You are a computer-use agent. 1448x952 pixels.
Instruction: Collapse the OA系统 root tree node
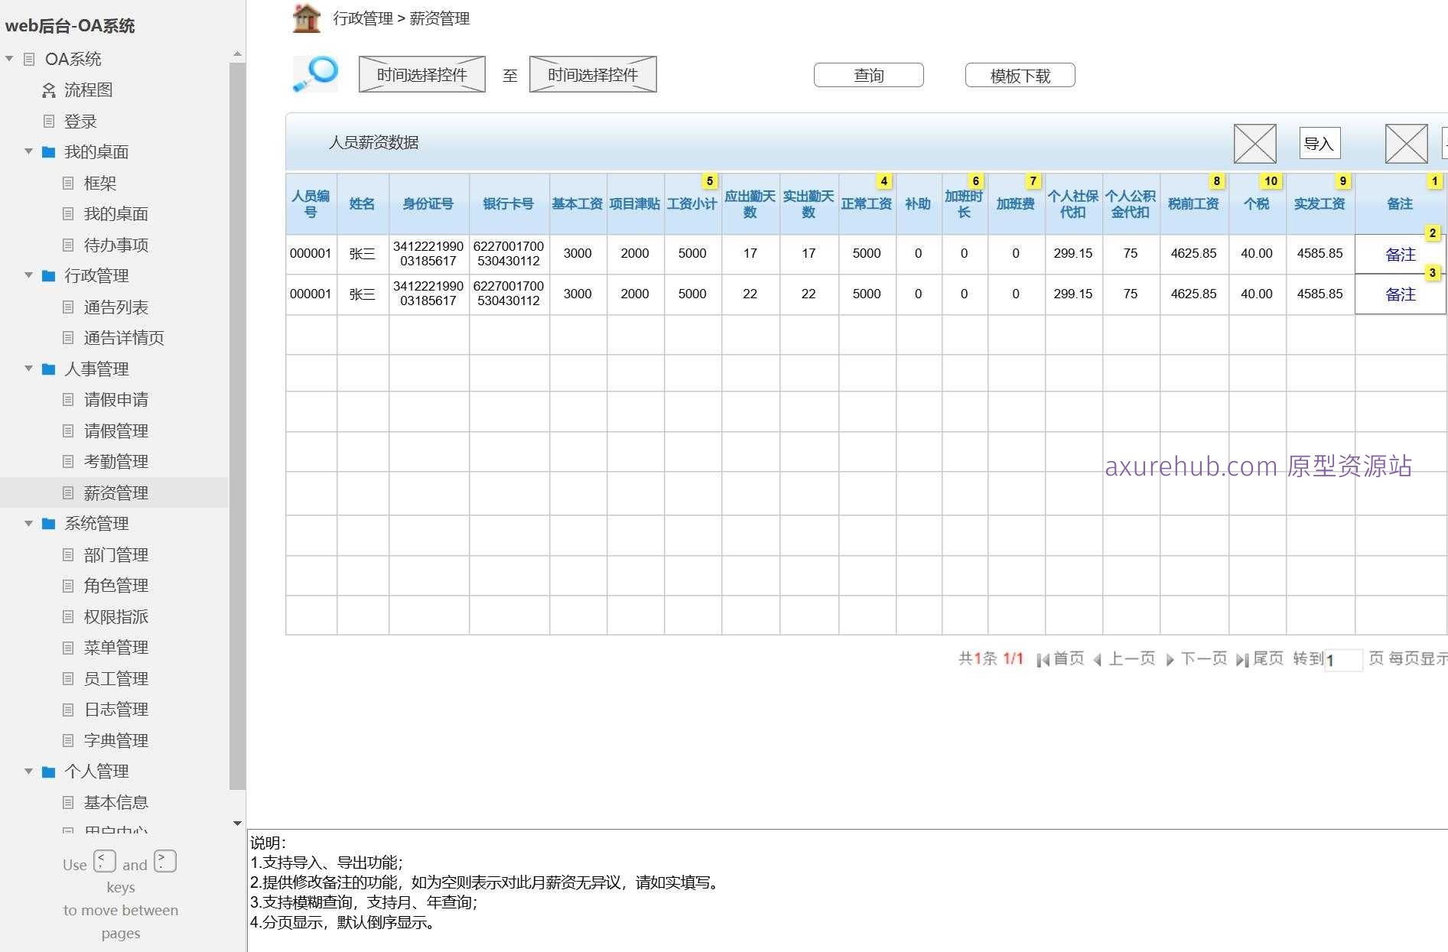[9, 59]
